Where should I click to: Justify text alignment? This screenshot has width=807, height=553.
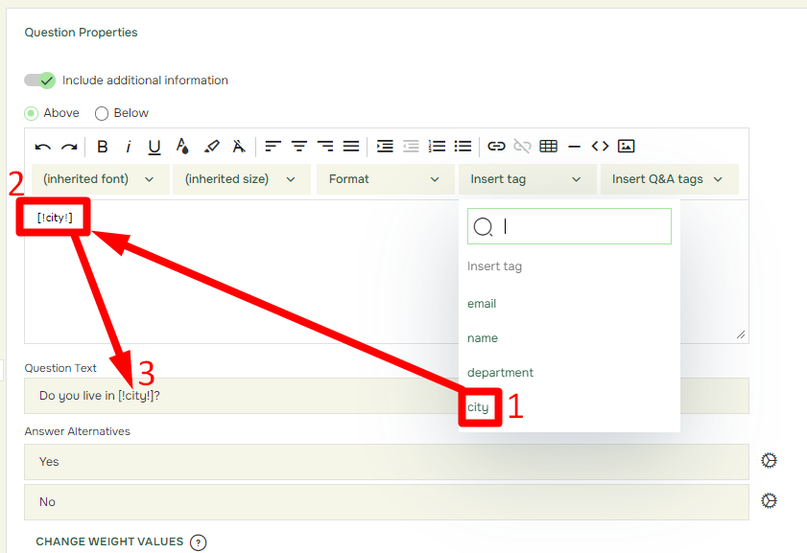(351, 147)
